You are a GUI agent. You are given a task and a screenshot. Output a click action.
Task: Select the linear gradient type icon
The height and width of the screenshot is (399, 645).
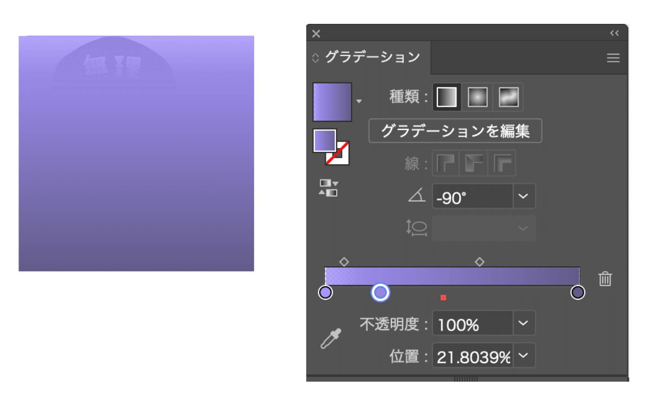[x=447, y=97]
